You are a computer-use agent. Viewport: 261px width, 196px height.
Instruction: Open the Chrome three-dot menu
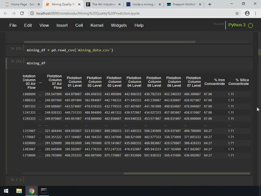pos(256,13)
